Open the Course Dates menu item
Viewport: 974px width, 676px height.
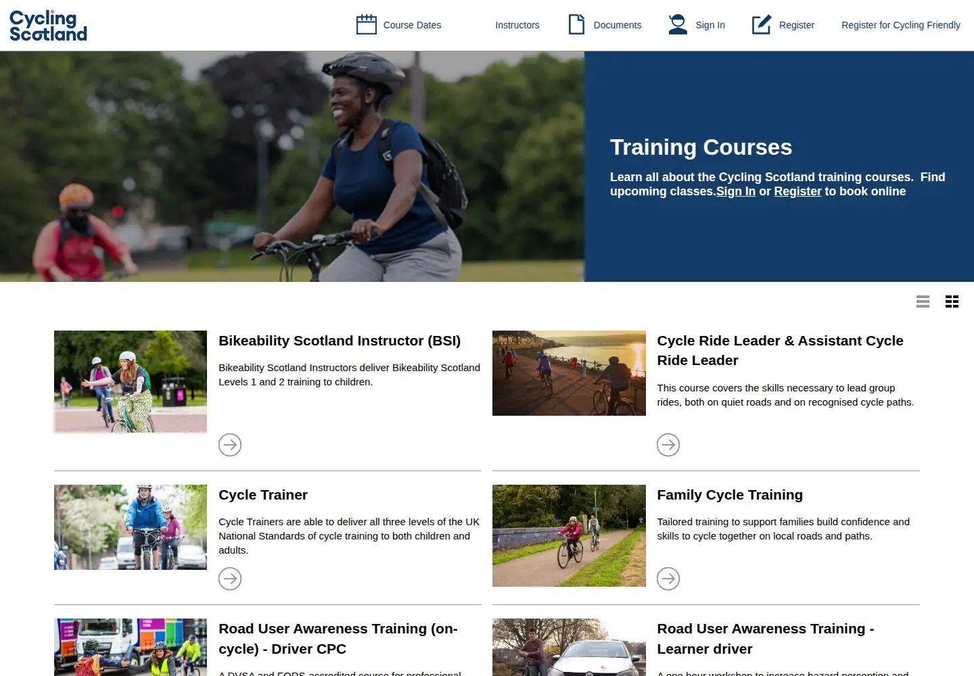tap(412, 25)
